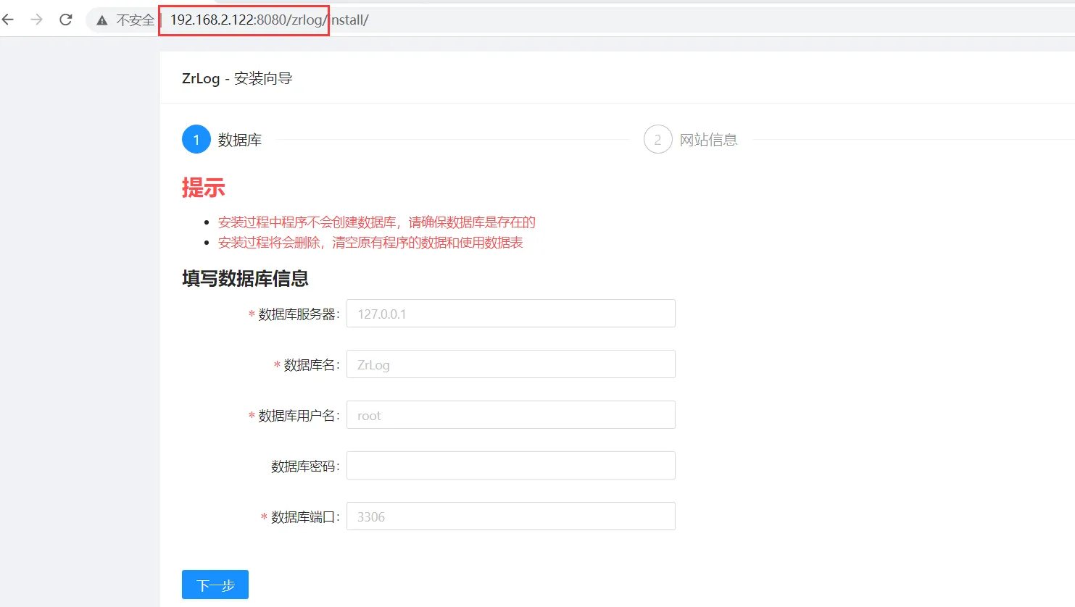Screen dimensions: 1075x607
Task: Click the not-secure warning triangle icon
Action: point(102,20)
